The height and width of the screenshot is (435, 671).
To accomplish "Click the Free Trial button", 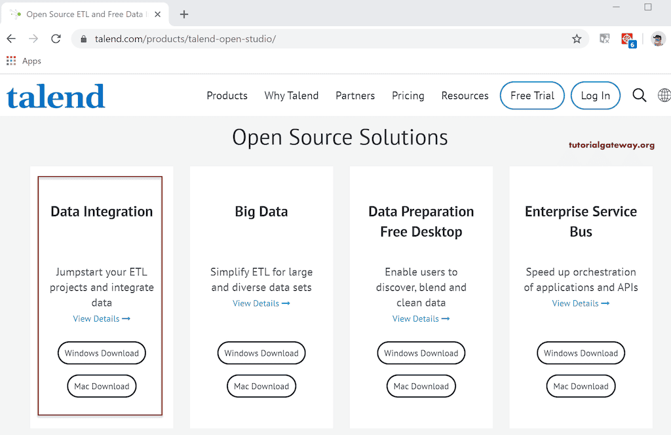I will [x=532, y=95].
